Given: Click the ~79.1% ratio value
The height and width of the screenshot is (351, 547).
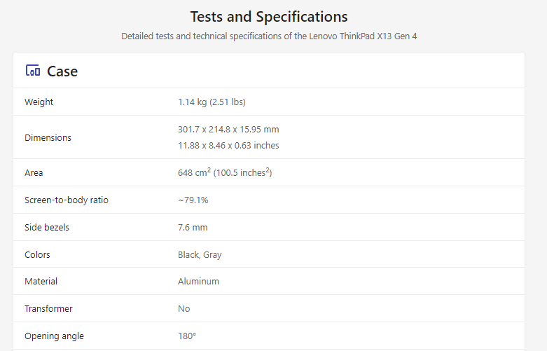Looking at the screenshot, I should [x=193, y=200].
